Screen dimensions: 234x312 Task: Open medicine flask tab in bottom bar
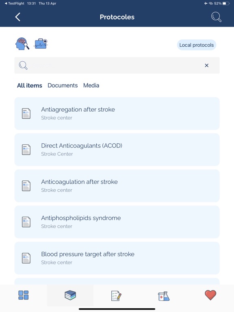(164, 296)
